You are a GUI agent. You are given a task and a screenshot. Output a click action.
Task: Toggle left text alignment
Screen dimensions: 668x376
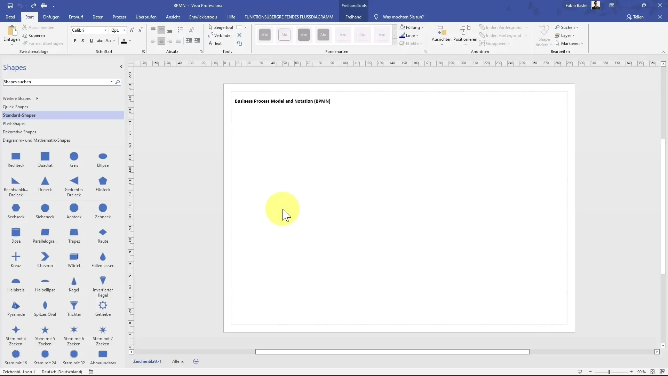tap(153, 41)
